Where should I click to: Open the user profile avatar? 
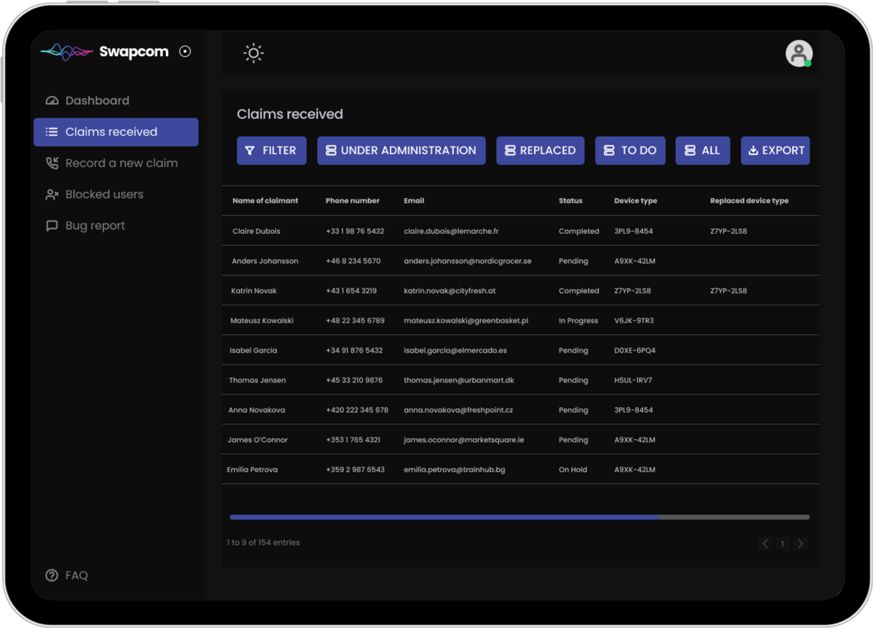tap(798, 54)
